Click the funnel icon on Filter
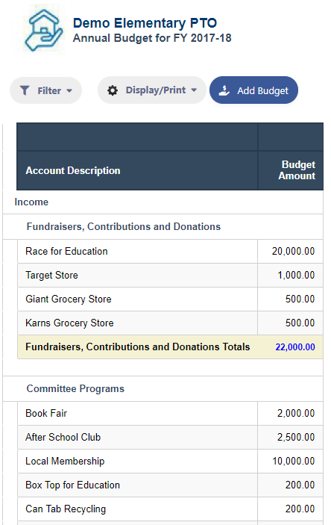331x525 pixels. 25,90
